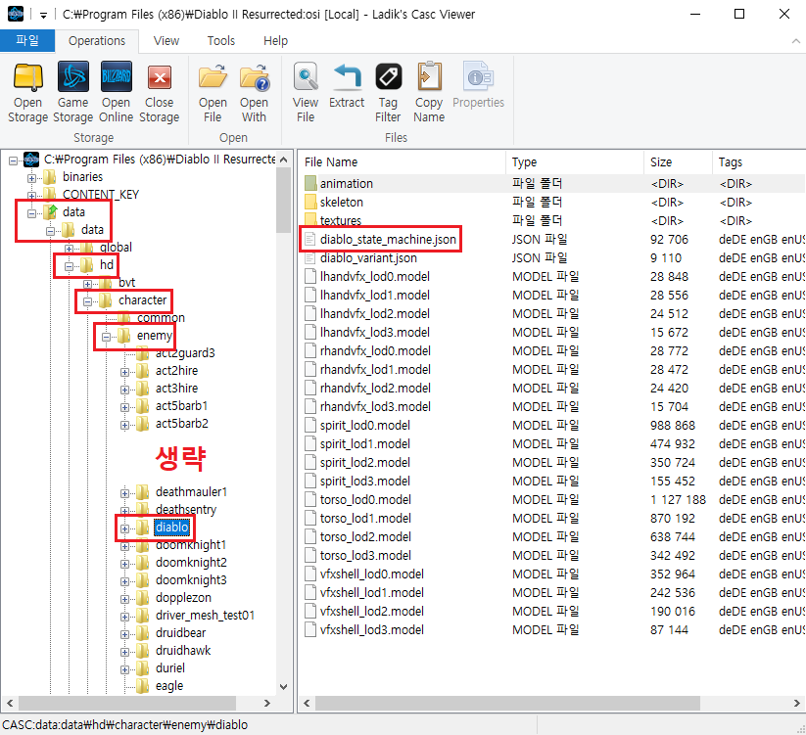Select diablo_state_machine.json file
806x735 pixels.
pyautogui.click(x=552, y=240)
